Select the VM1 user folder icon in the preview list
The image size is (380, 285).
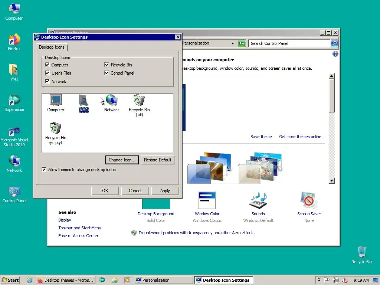tap(83, 103)
